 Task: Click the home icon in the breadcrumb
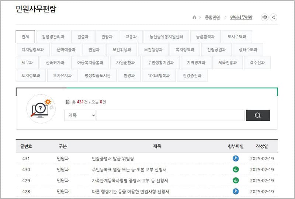194,17
